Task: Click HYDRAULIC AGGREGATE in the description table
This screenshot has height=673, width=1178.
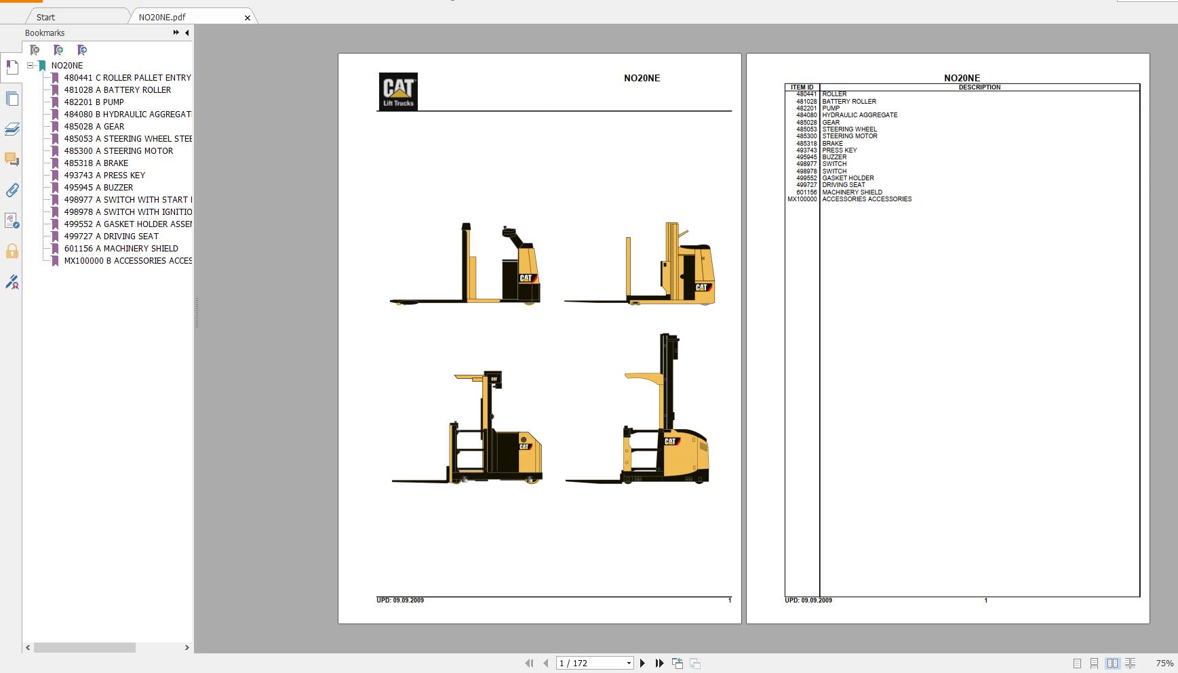Action: coord(860,115)
